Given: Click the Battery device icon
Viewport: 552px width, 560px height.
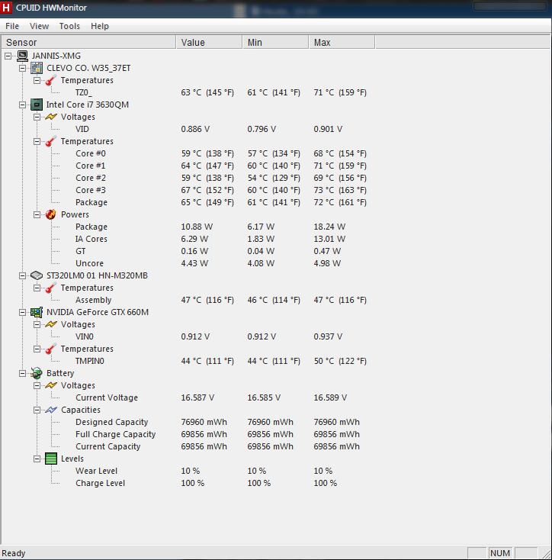Looking at the screenshot, I should point(37,373).
